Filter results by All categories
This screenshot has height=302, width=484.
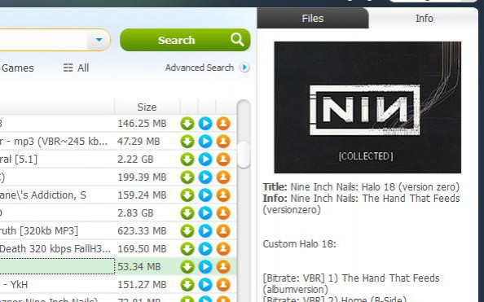(x=77, y=68)
